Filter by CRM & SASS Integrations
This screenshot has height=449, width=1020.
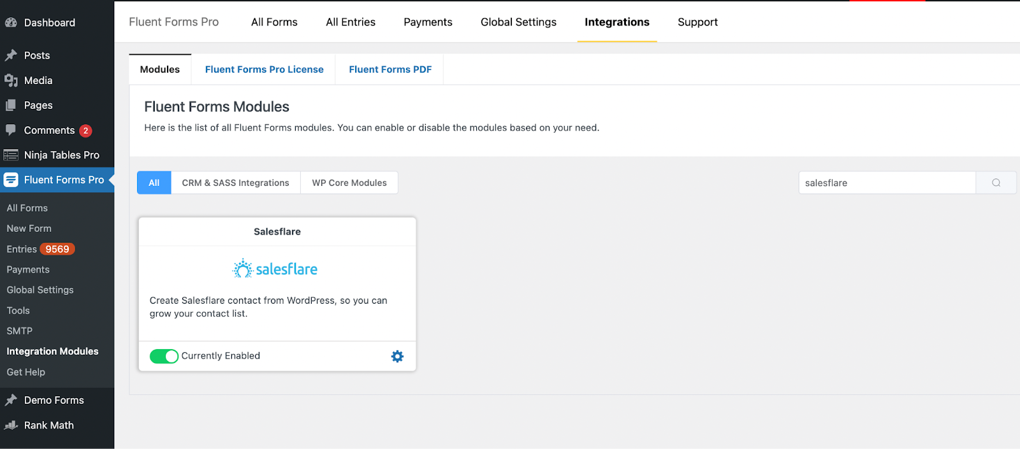235,183
